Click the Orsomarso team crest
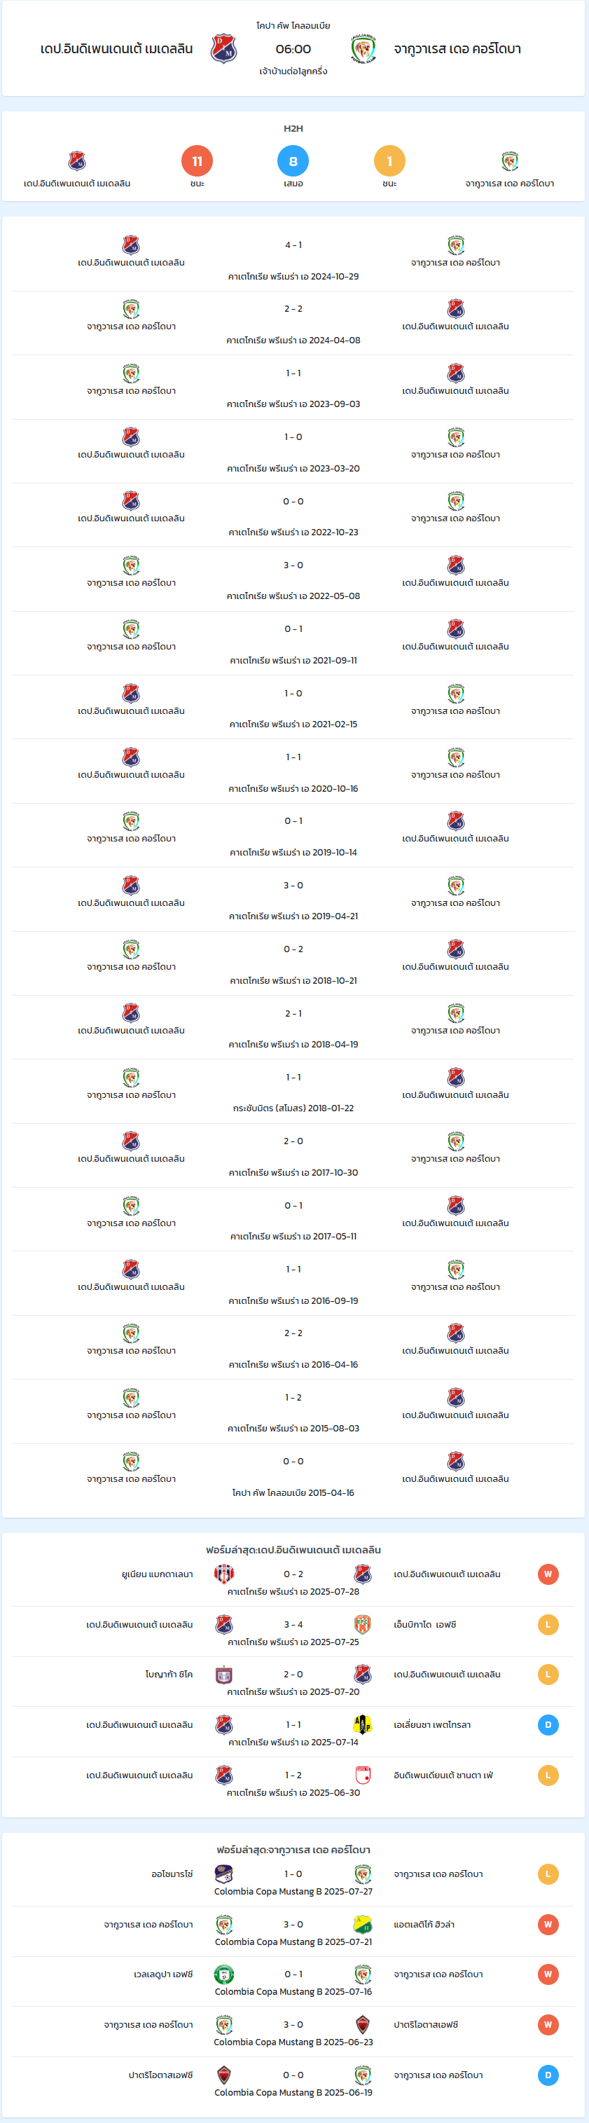 [224, 1874]
